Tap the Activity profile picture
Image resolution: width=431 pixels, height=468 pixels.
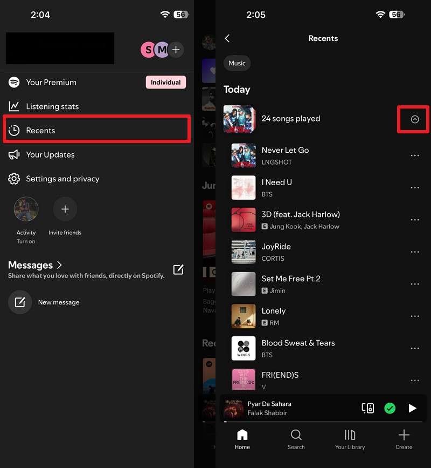click(26, 209)
